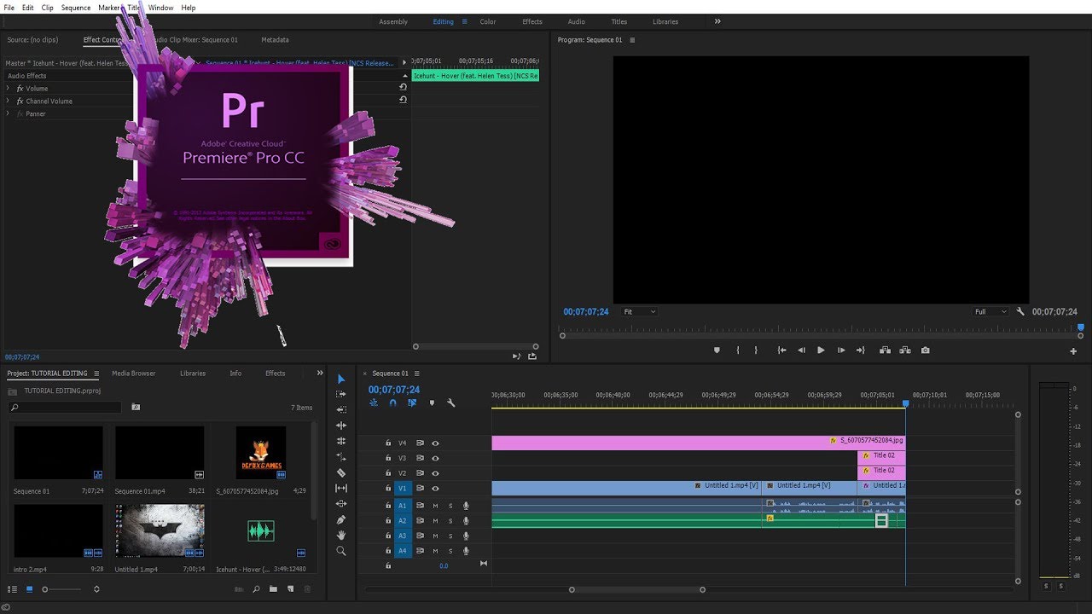Open Project panel hamburger menu
The width and height of the screenshot is (1092, 614).
click(x=96, y=374)
